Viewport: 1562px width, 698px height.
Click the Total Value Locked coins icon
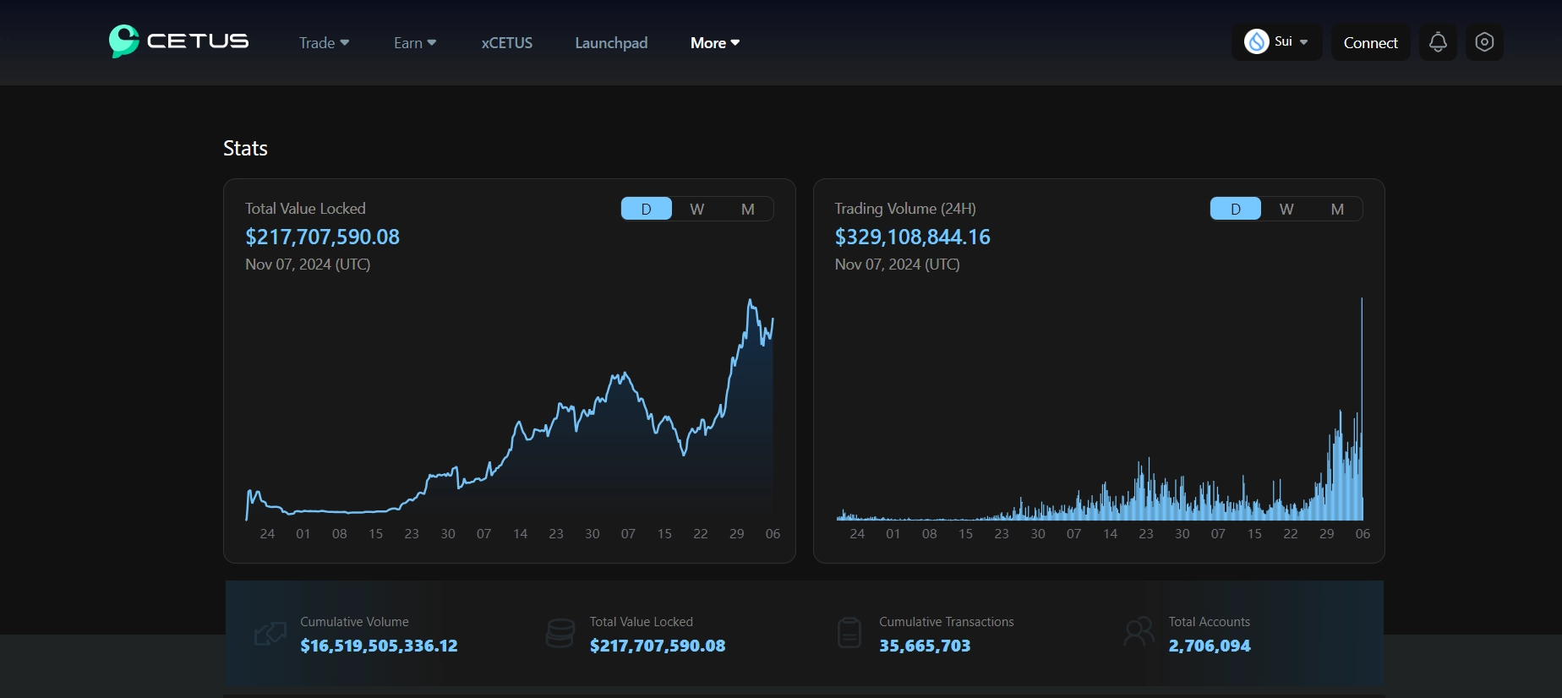click(560, 633)
